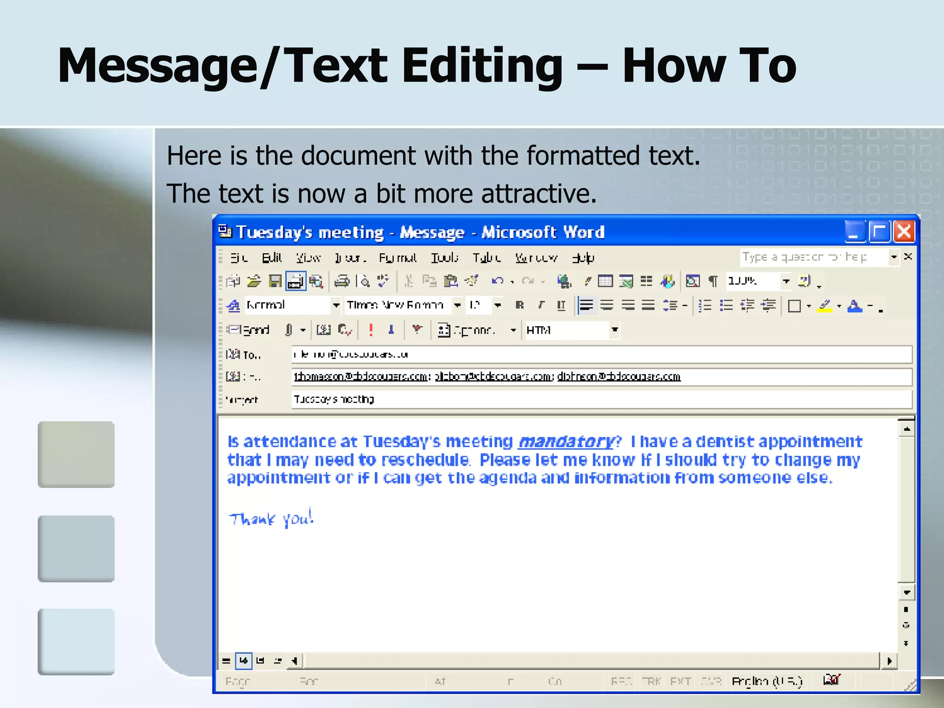Expand the HTML message format dropdown
Screen dimensions: 944x708
614,330
